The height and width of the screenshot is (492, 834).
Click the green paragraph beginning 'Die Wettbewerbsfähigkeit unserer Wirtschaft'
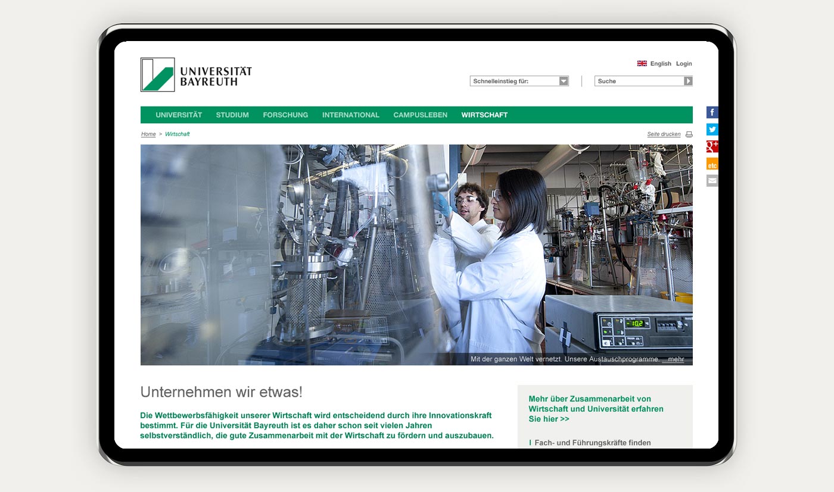point(317,425)
